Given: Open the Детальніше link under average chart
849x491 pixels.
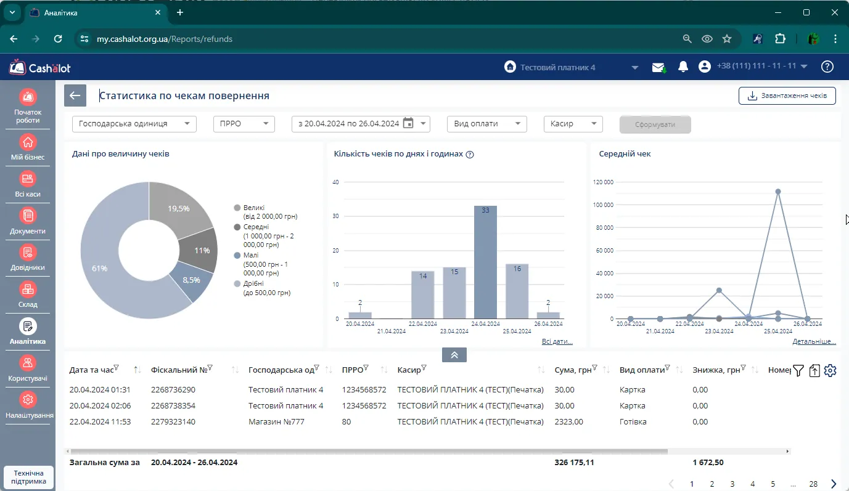Looking at the screenshot, I should click(x=814, y=341).
